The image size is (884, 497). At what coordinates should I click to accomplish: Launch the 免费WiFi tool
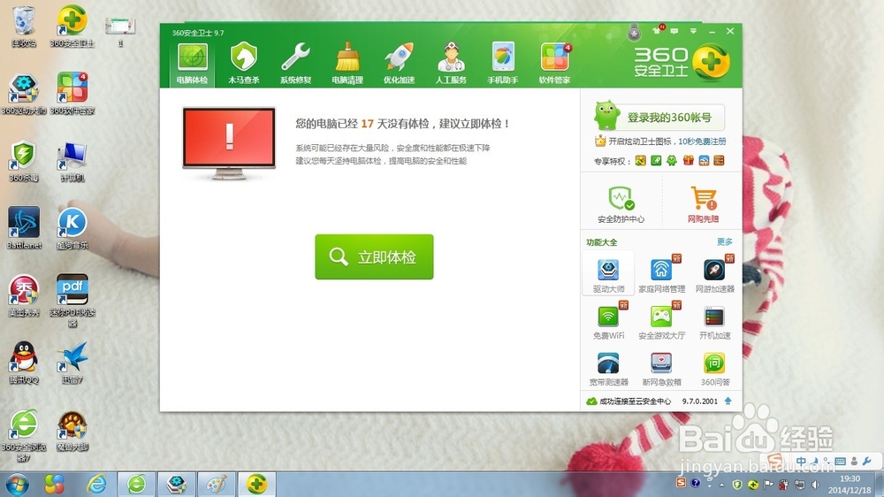pos(608,322)
